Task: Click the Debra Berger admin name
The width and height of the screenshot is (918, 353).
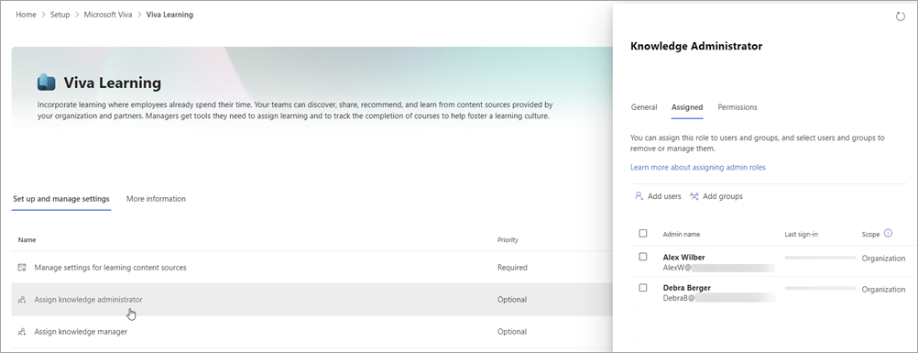Action: pyautogui.click(x=687, y=288)
